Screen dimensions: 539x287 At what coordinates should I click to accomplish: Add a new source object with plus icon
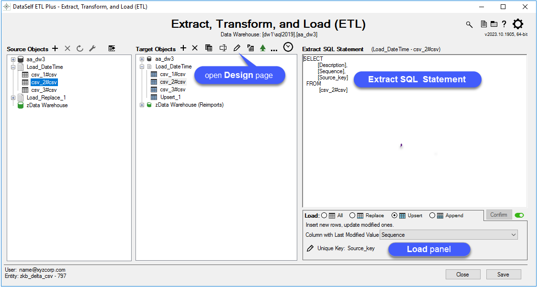[55, 48]
